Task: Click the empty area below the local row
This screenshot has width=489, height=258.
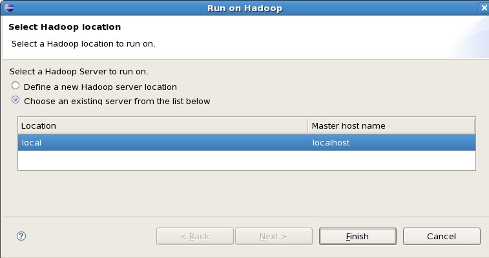Action: pos(246,160)
